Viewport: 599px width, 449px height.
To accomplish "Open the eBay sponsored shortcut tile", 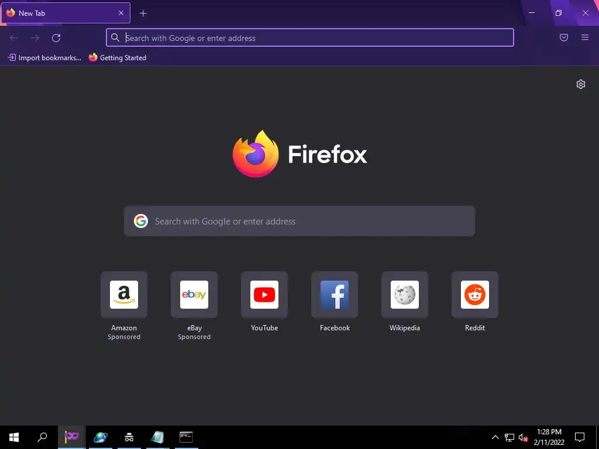I will [x=194, y=295].
